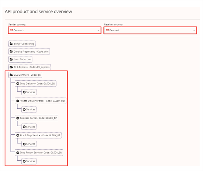Click 'Business Parcel - Code: GLSDK_BP' text
203x171 pixels.
[38, 118]
